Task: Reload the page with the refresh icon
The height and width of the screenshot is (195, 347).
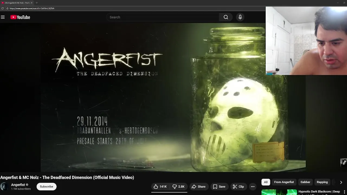Action: click(x=2, y=8)
